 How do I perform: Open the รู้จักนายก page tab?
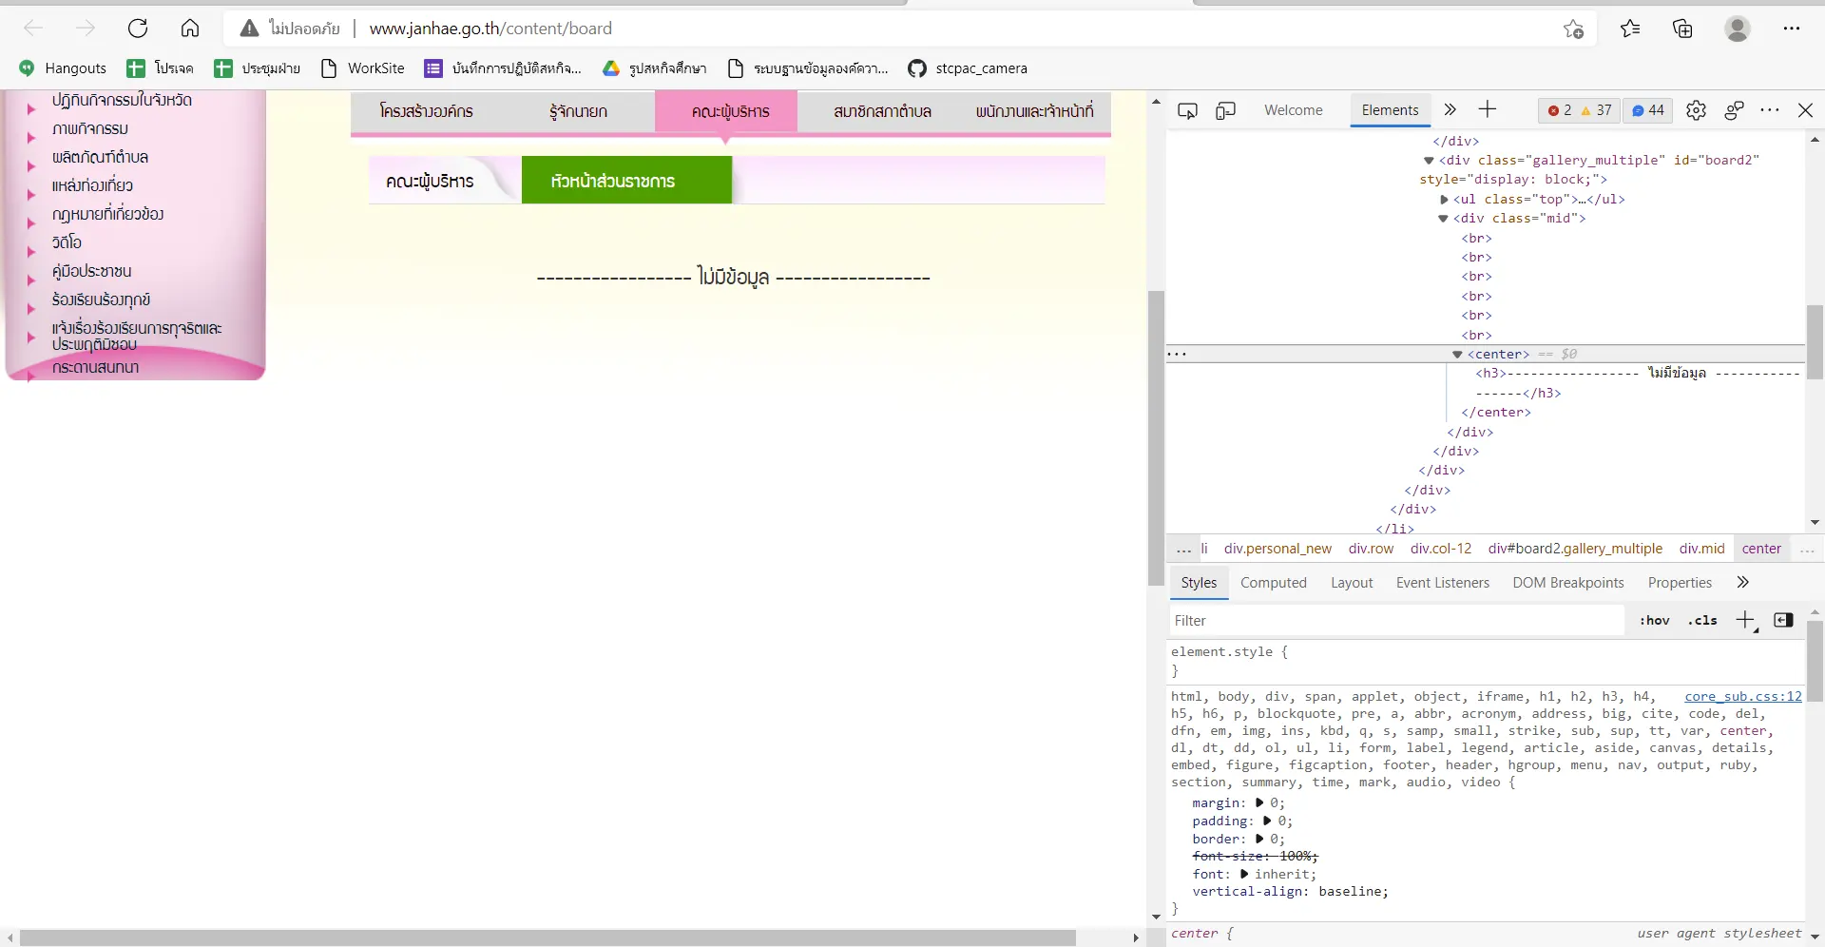[578, 111]
